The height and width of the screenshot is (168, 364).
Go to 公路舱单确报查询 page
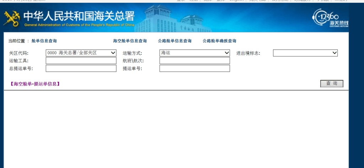(x=219, y=41)
